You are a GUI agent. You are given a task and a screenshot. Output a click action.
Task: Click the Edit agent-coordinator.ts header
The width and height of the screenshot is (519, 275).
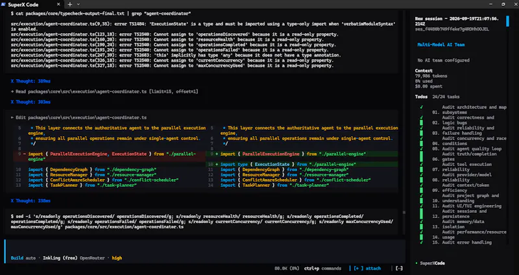[78, 117]
